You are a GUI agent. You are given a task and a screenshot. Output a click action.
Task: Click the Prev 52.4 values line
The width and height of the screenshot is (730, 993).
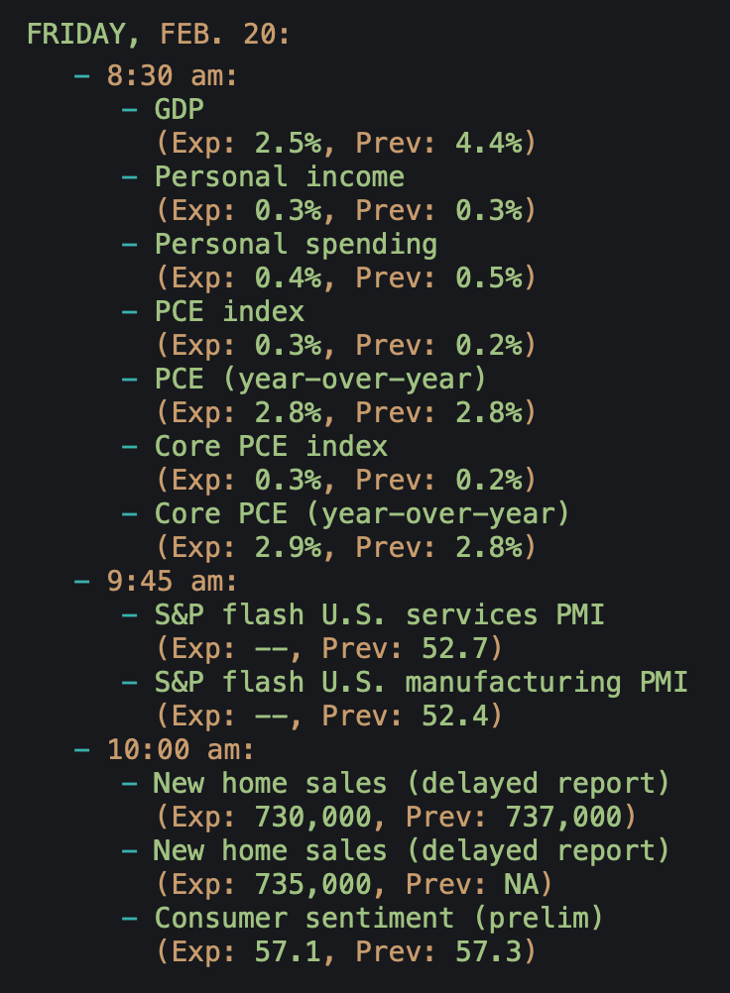click(329, 716)
